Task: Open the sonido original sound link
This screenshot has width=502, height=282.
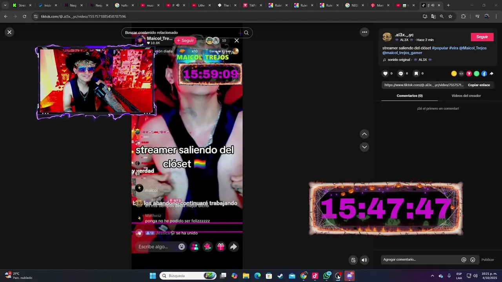Action: (407, 60)
